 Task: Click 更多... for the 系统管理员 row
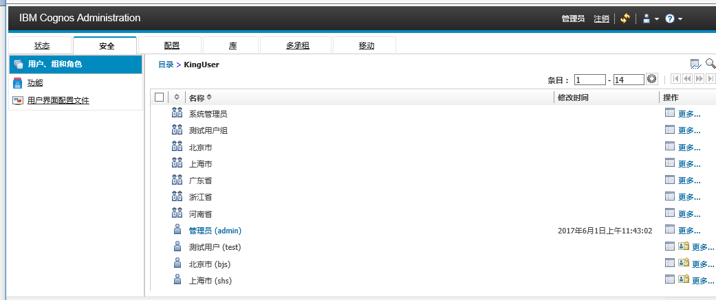click(x=689, y=114)
